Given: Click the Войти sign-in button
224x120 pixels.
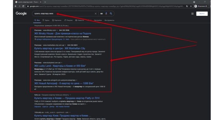Looking at the screenshot, I should point(202,14).
